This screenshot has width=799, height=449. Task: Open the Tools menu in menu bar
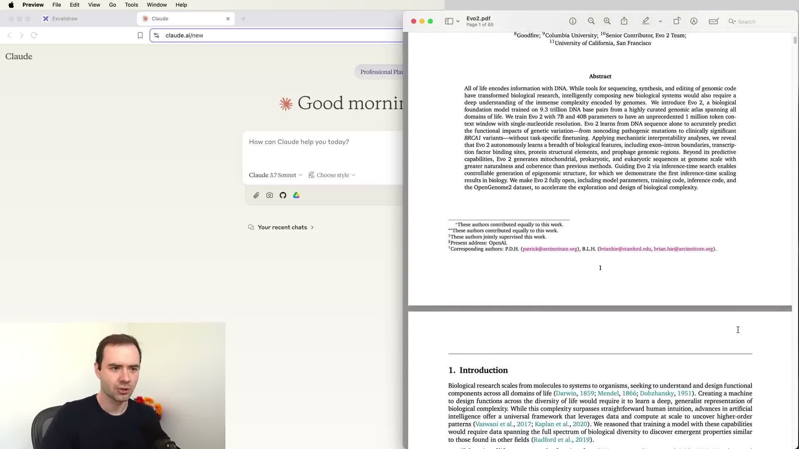coord(131,5)
